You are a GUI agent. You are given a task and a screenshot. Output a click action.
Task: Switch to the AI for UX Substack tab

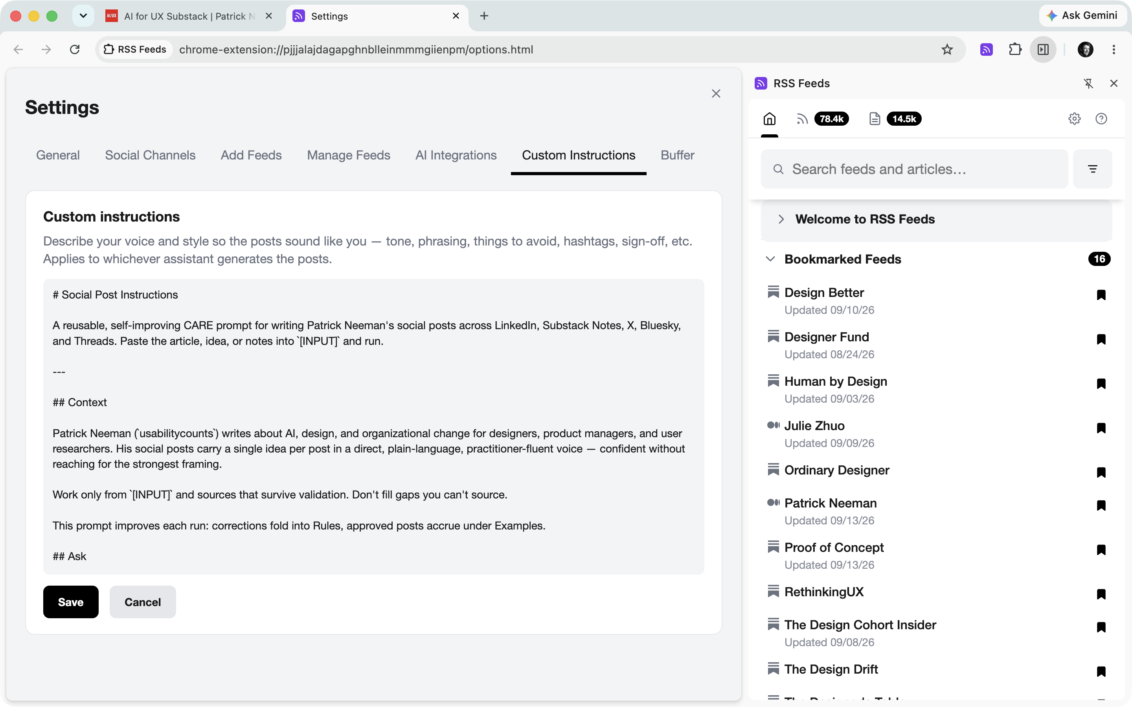(189, 16)
